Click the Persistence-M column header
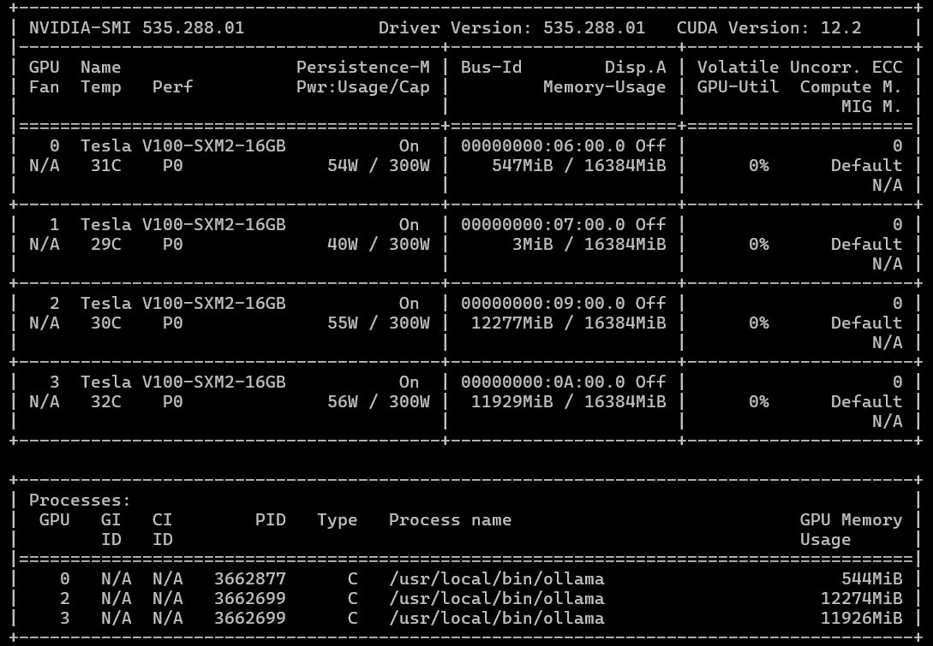The height and width of the screenshot is (646, 933). point(362,67)
